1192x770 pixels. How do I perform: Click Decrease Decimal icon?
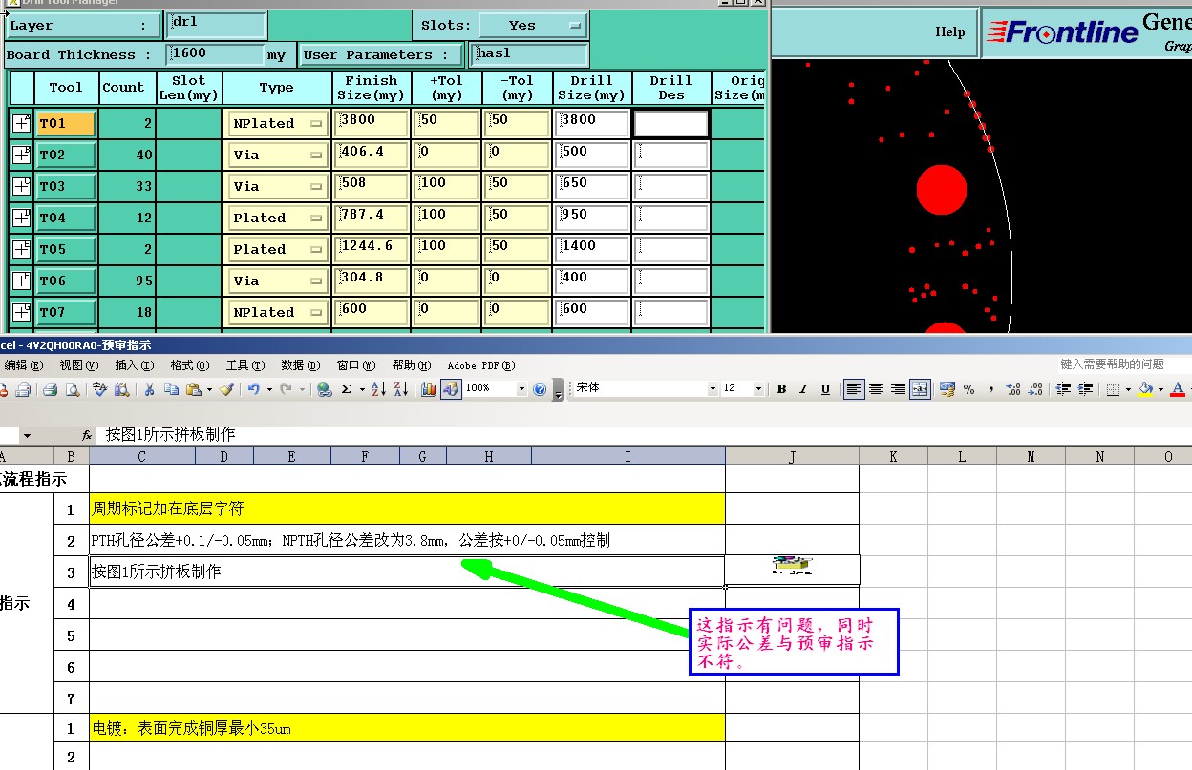pos(1035,389)
